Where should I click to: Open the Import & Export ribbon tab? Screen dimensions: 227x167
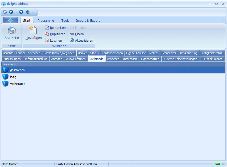[x=88, y=21]
